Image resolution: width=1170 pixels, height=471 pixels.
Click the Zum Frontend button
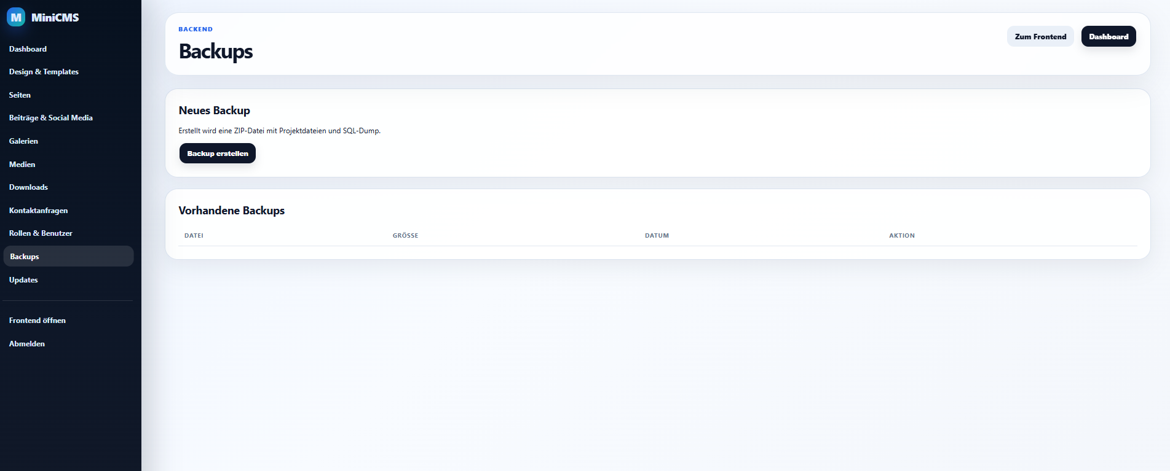[x=1040, y=36]
